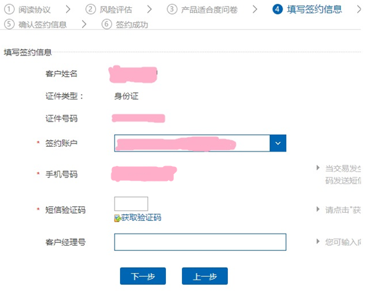This screenshot has height=291, width=366.
Task: Click the 下一步 button
Action: point(143,276)
